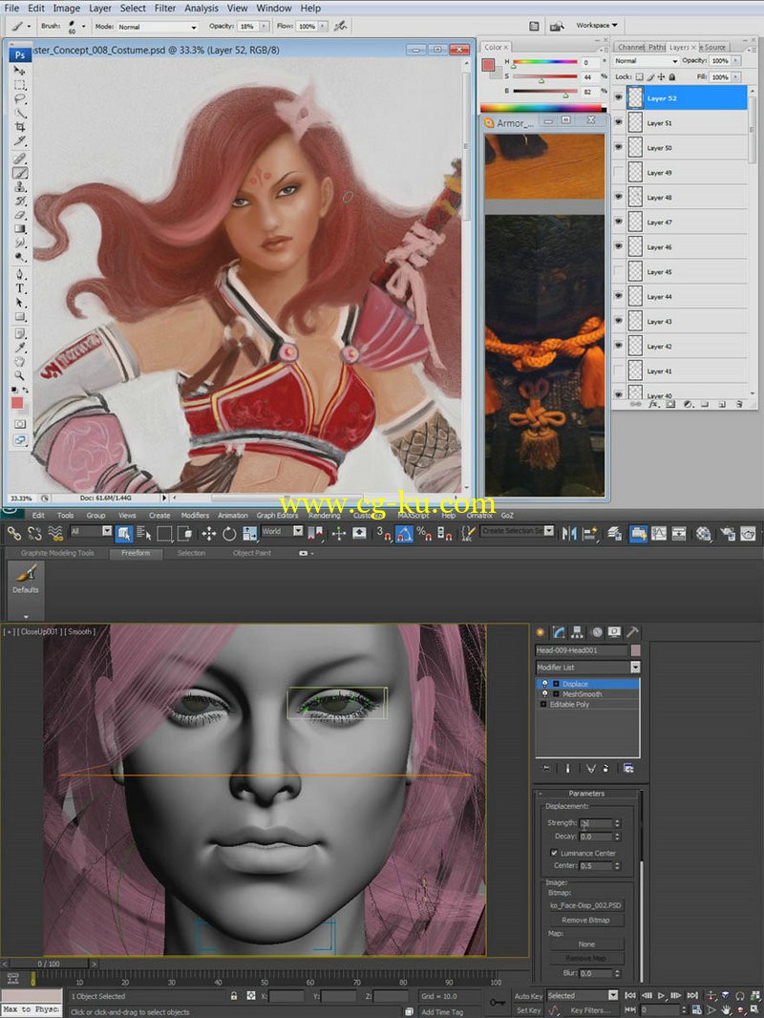Click Remove modifier from stack trash icon
The image size is (764, 1018).
[x=605, y=769]
